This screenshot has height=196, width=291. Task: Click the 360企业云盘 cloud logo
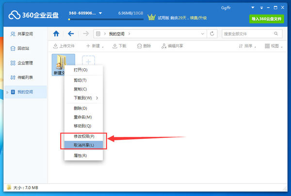click(33, 15)
